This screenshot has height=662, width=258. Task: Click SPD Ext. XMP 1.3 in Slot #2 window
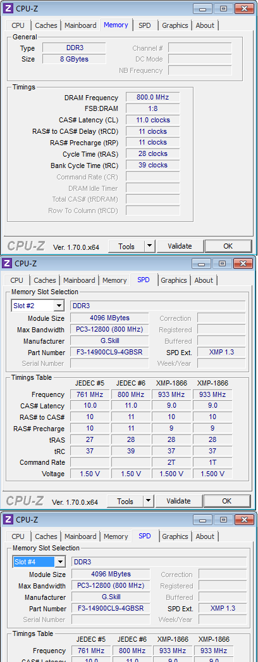221,352
